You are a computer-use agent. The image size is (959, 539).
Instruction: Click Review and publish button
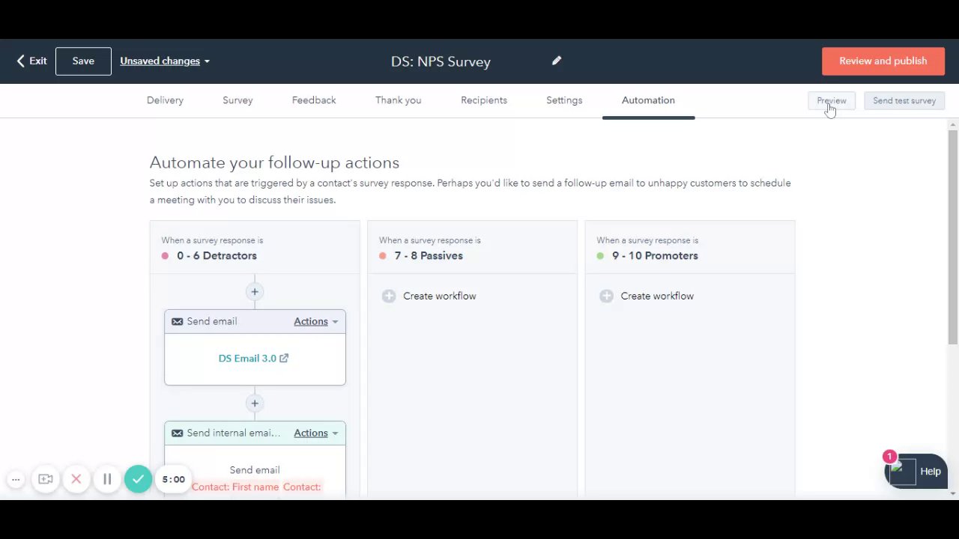[883, 61]
